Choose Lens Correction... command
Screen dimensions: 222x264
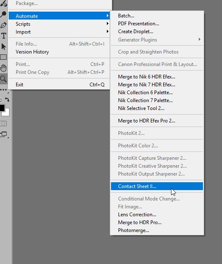[157, 215]
